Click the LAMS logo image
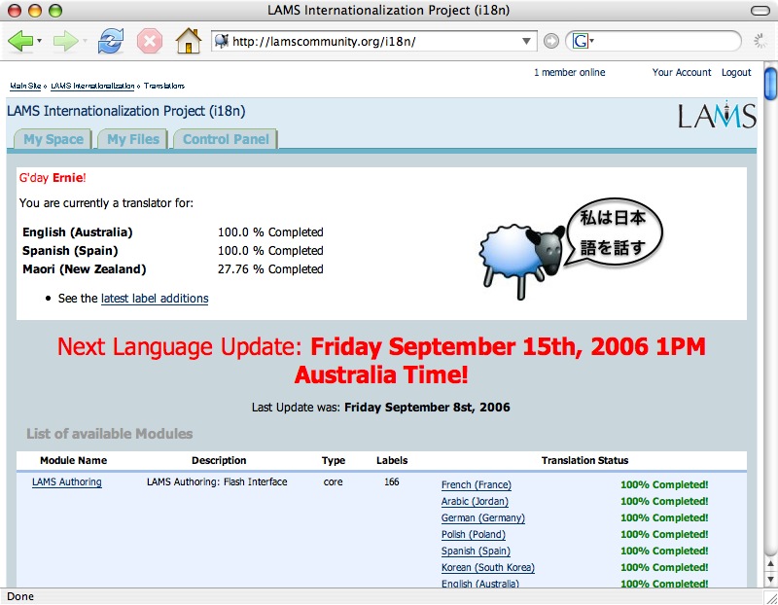The image size is (778, 605). coord(717,116)
